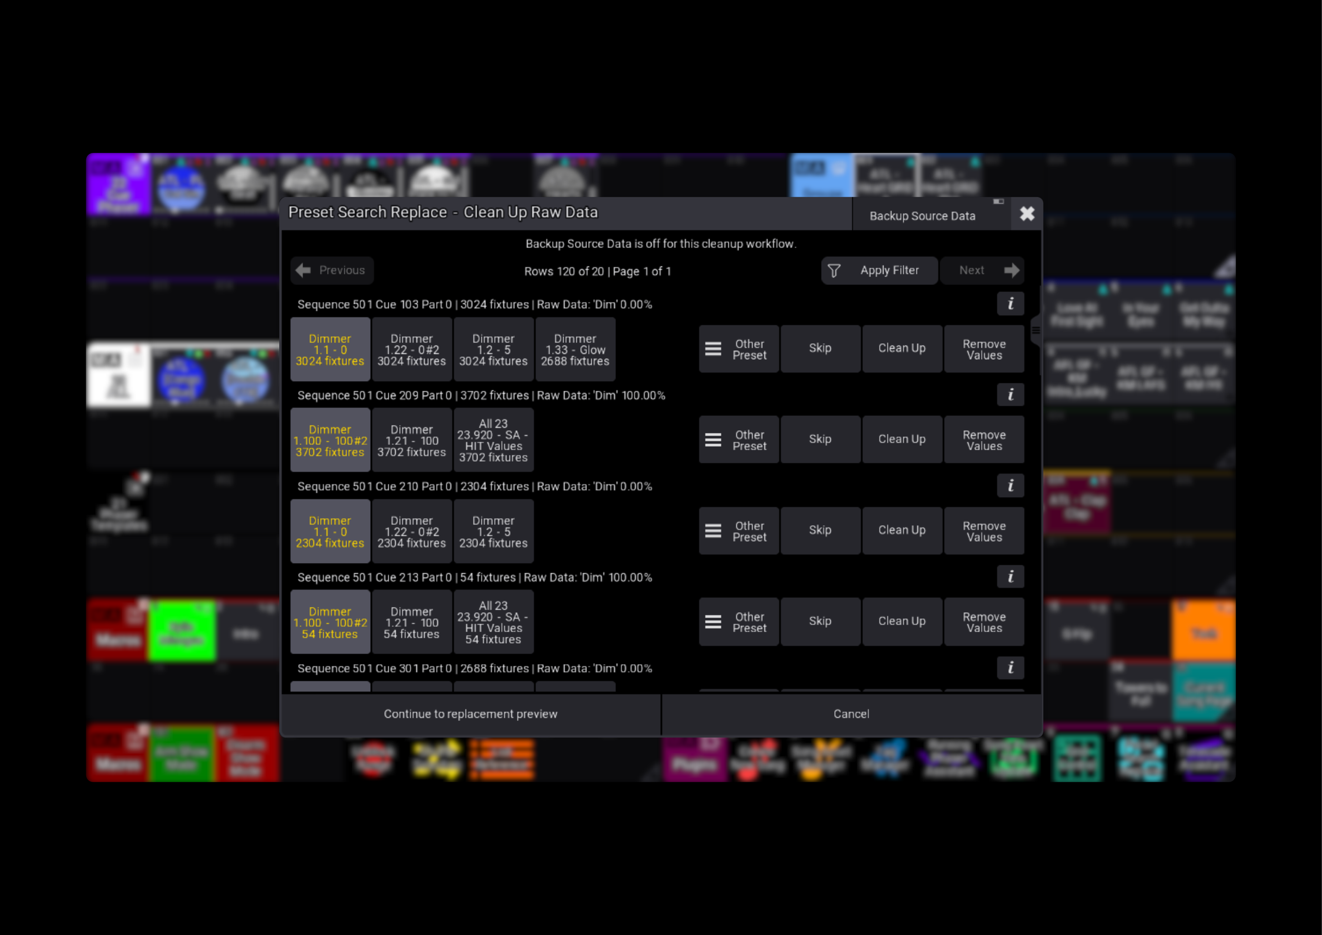Viewport: 1322px width, 935px height.
Task: Skip the Cue 103 row
Action: point(821,349)
